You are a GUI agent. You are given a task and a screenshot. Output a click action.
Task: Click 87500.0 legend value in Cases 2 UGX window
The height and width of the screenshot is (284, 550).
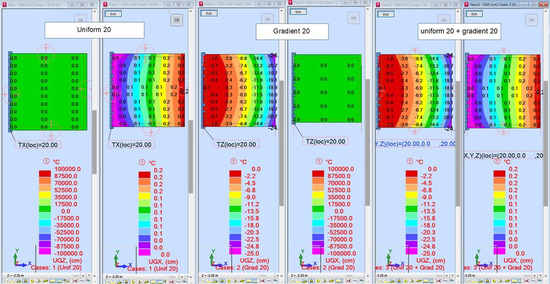click(340, 176)
